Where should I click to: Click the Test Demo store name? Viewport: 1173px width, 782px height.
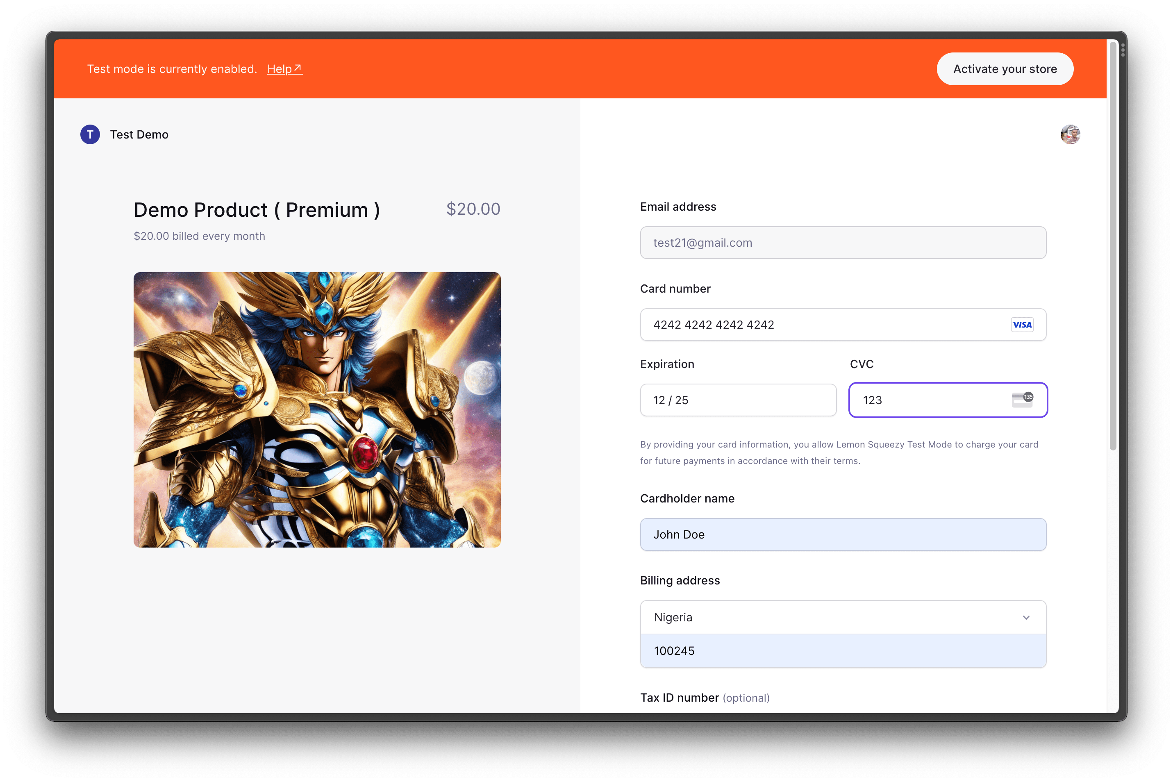click(x=139, y=135)
